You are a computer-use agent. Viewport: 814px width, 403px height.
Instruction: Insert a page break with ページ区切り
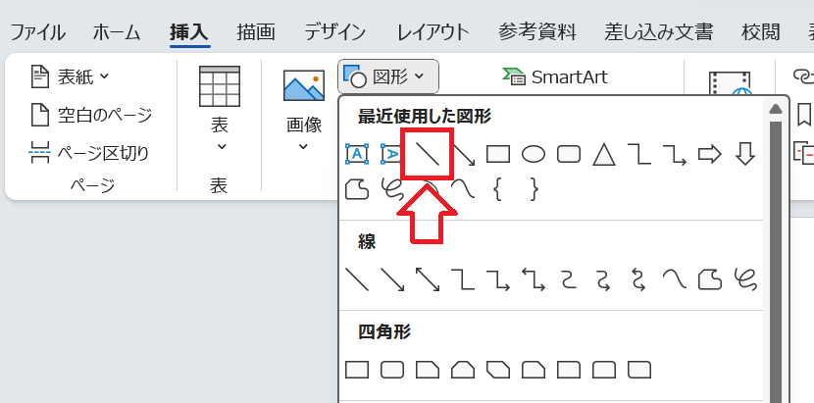(89, 153)
